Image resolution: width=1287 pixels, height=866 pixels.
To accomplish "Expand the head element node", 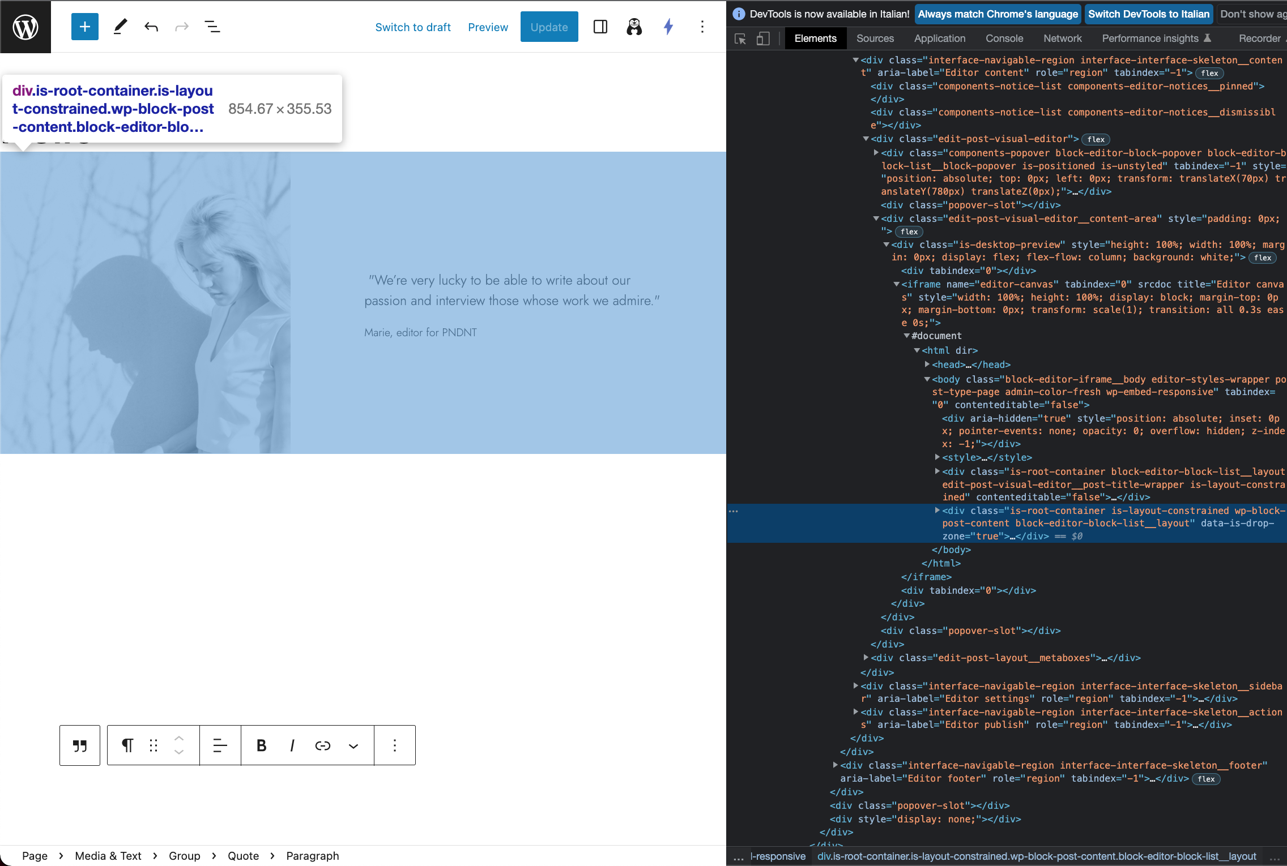I will [x=927, y=365].
